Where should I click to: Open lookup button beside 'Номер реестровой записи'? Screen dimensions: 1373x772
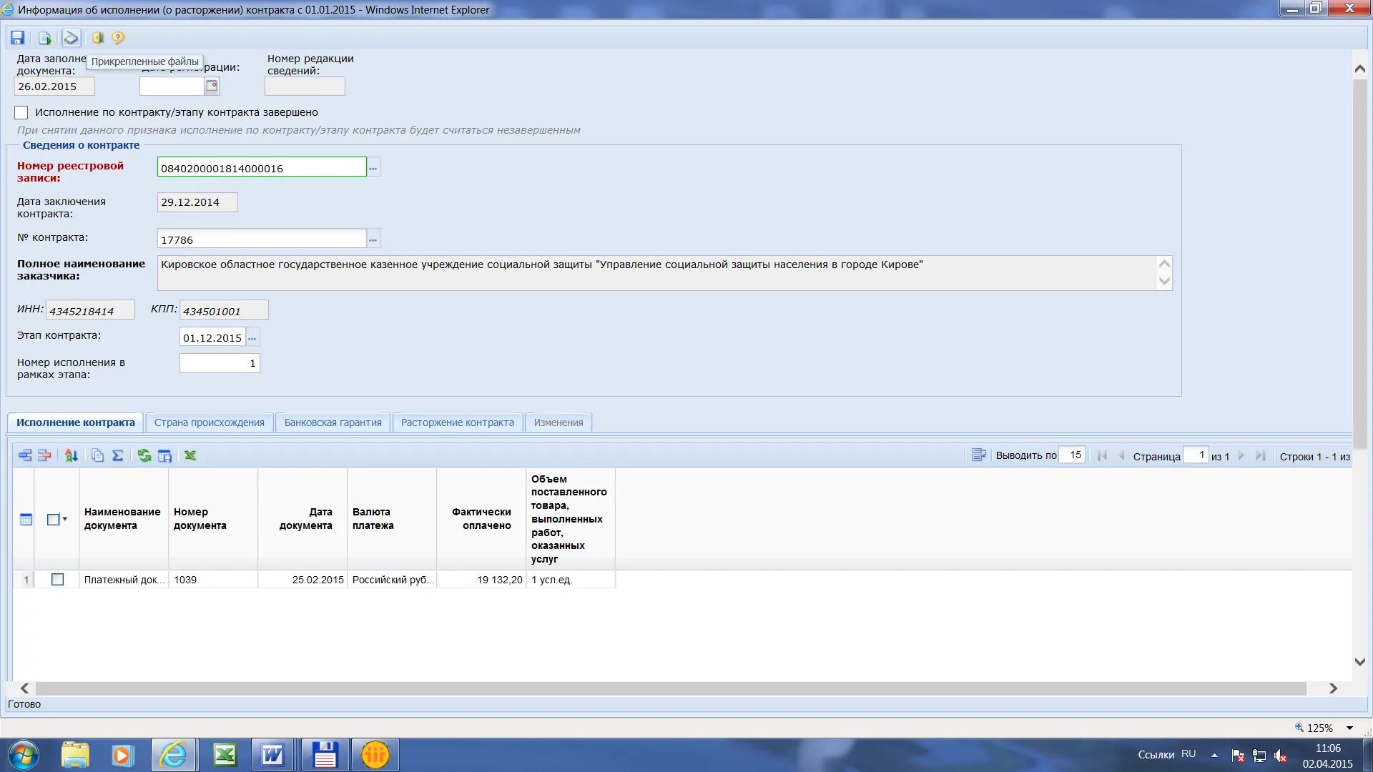[373, 168]
